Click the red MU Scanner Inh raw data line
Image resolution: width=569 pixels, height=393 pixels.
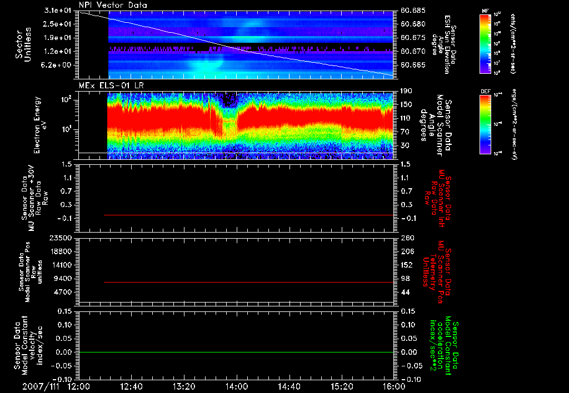(248, 215)
